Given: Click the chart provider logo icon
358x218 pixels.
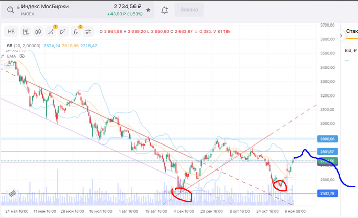Looking at the screenshot, I should pos(12,193).
